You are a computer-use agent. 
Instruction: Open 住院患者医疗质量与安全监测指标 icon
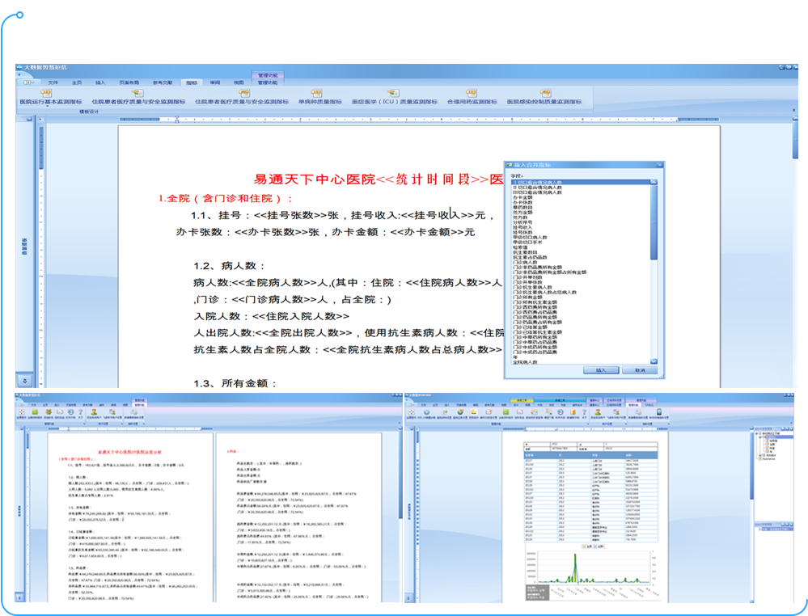point(137,94)
